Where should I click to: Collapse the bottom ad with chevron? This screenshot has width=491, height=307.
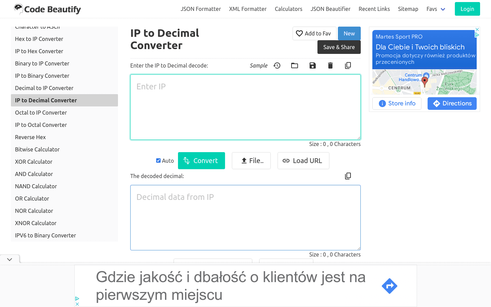coord(10,260)
